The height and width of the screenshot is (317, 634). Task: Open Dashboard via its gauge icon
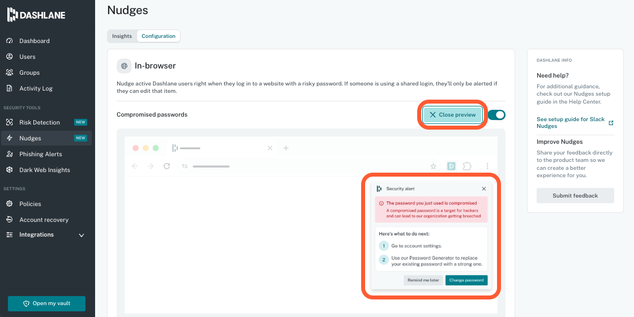pyautogui.click(x=9, y=41)
